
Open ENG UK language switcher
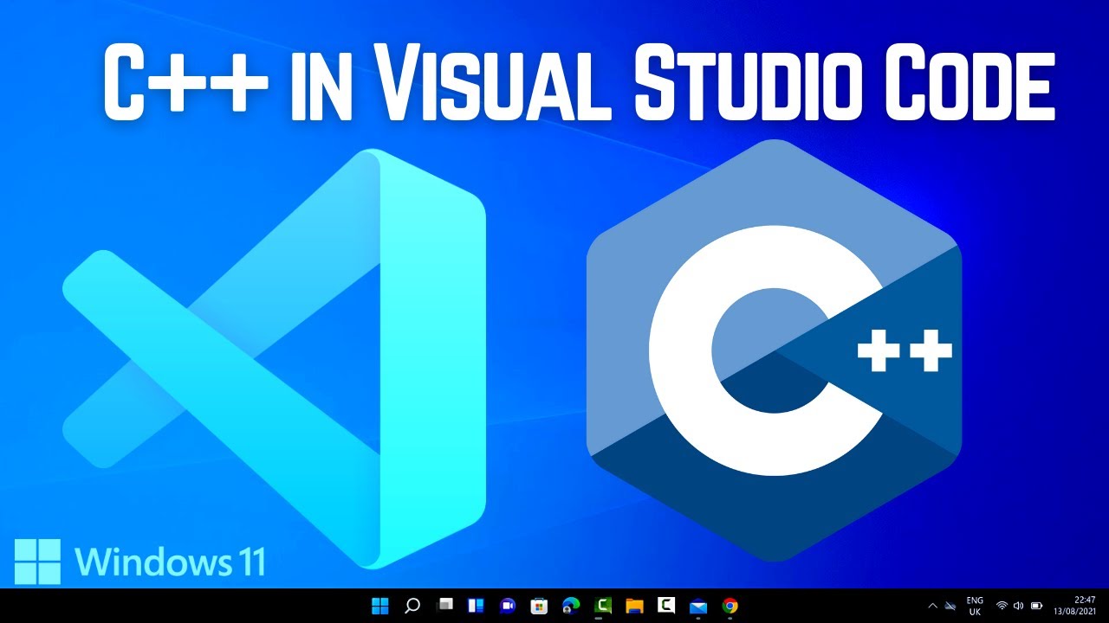click(975, 606)
